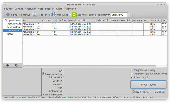This screenshot has height=103, width=171.
Task: Click the Nová lokomotiva plus icon
Action: point(8,15)
